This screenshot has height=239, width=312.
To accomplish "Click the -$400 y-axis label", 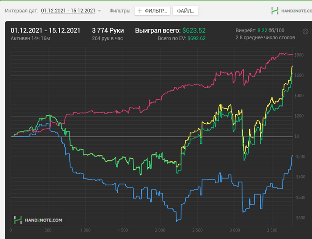I will click(x=299, y=177).
